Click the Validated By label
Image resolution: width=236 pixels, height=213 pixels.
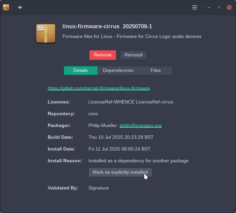tap(63, 188)
